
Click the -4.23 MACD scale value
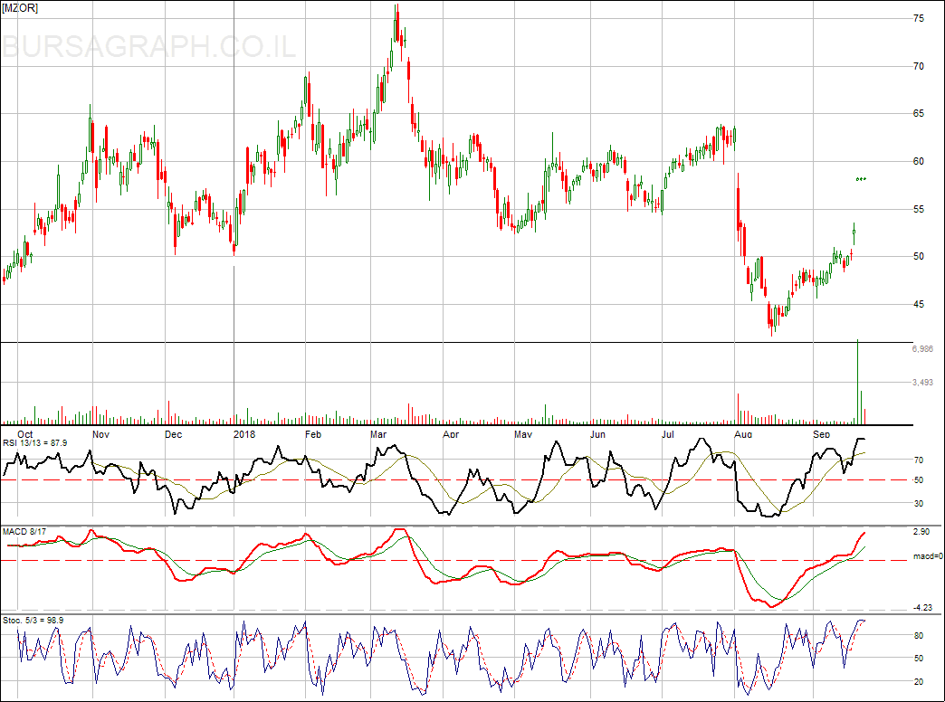click(x=922, y=607)
